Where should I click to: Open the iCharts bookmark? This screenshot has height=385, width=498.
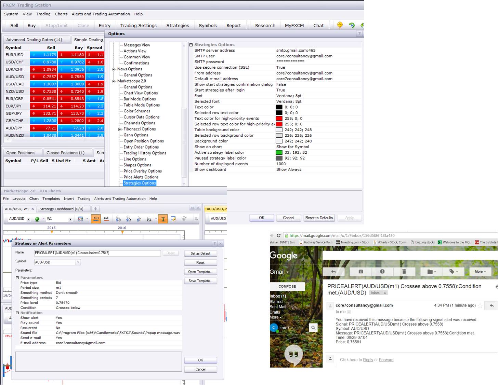[x=390, y=242]
